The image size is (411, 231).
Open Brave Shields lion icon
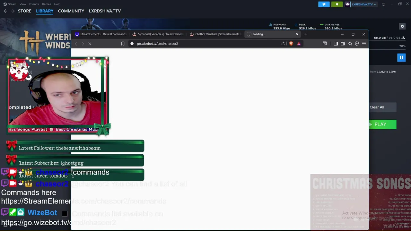[291, 44]
